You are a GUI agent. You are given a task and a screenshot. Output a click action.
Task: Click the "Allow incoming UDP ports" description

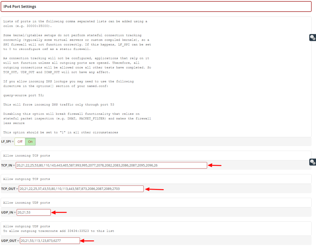pyautogui.click(x=27, y=203)
